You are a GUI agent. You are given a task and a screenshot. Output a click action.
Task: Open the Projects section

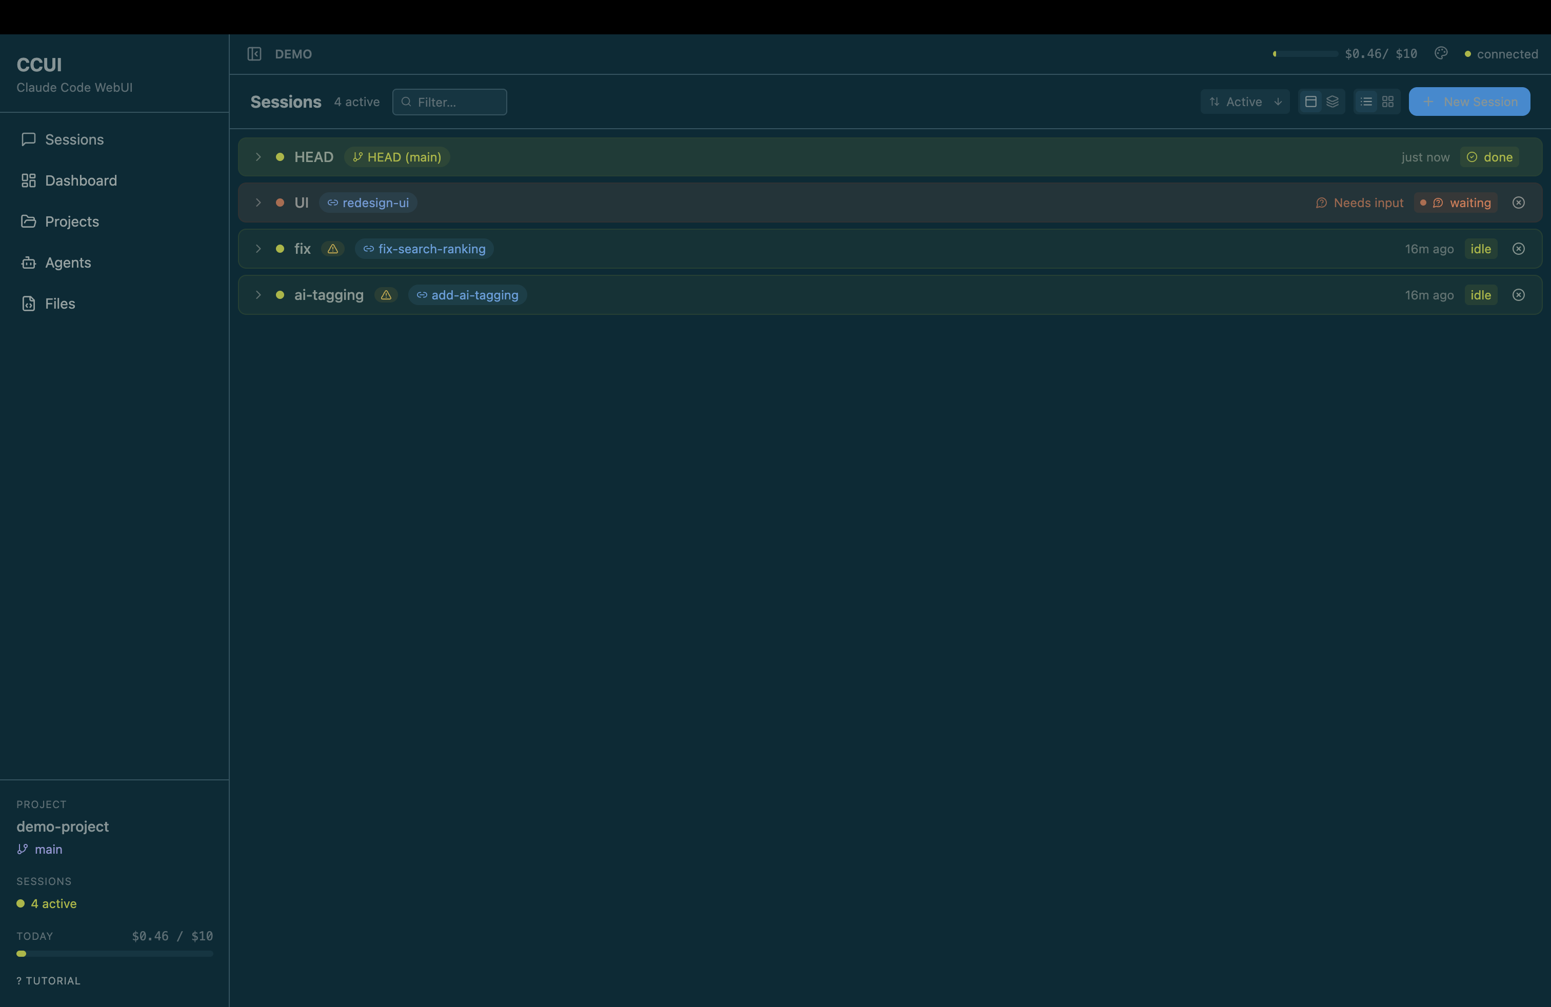tap(72, 221)
